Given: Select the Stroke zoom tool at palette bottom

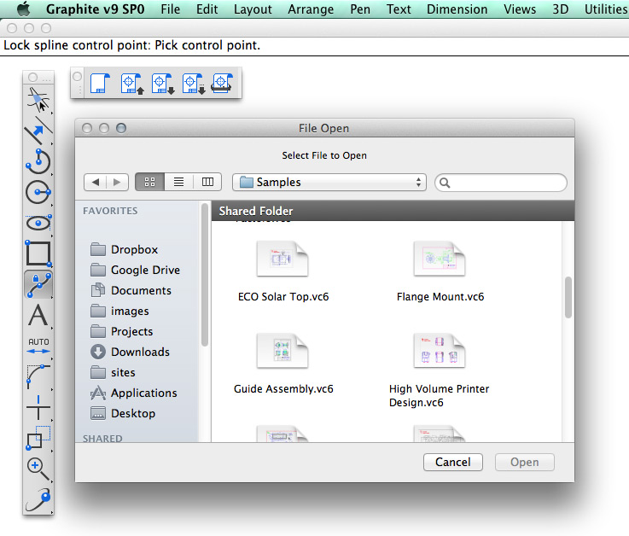Looking at the screenshot, I should [38, 499].
